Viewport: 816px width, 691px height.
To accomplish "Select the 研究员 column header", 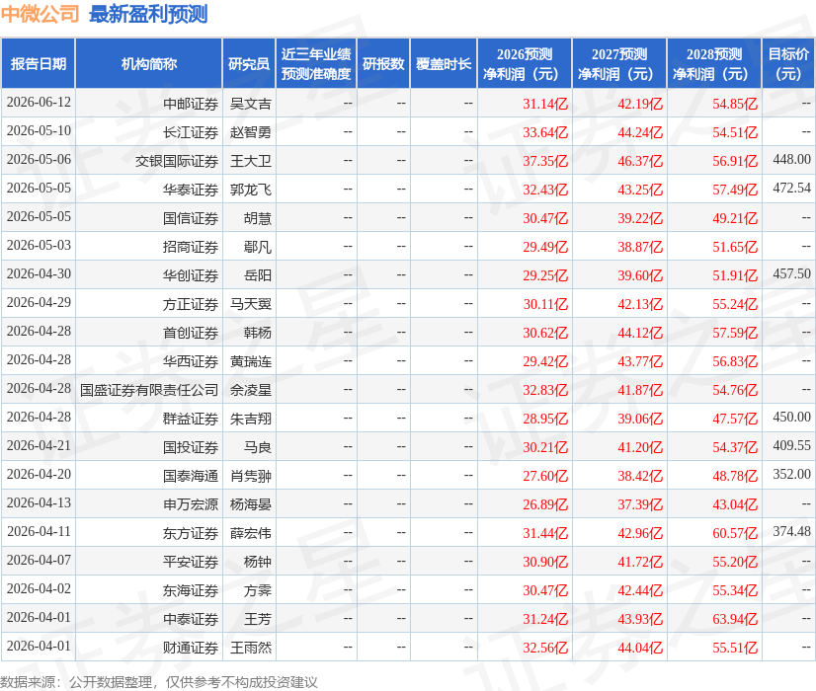I will (x=249, y=63).
